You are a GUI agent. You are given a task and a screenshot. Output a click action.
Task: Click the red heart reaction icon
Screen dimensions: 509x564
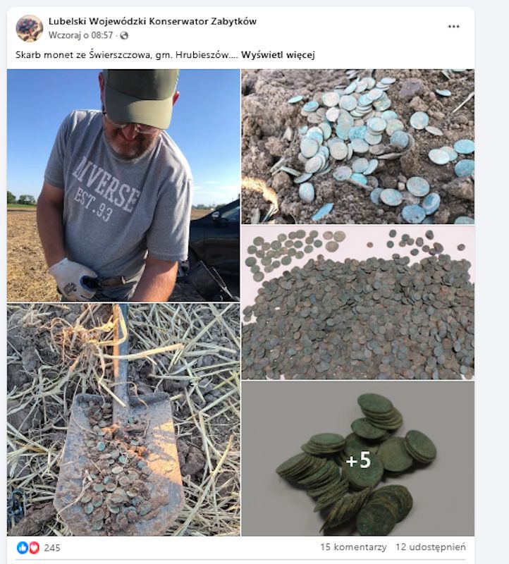[x=34, y=548]
